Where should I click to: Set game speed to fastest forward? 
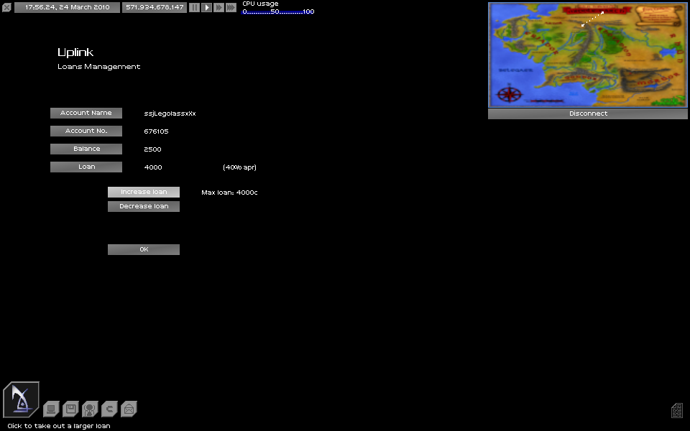tap(231, 7)
